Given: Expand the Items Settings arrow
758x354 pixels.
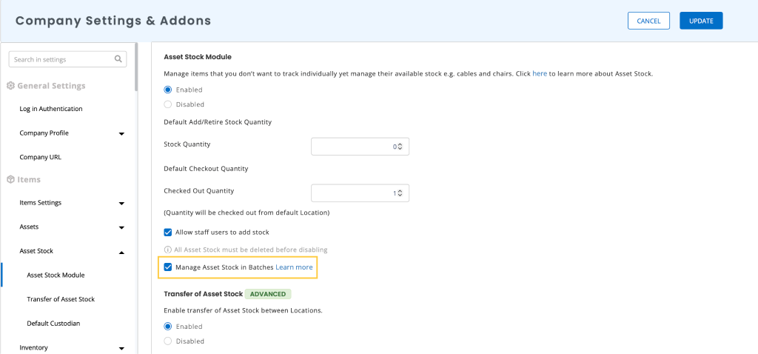Looking at the screenshot, I should tap(122, 204).
